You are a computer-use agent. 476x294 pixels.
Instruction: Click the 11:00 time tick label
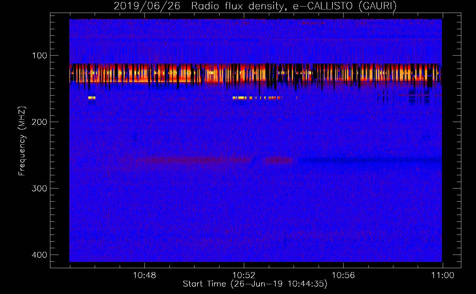[x=443, y=275]
